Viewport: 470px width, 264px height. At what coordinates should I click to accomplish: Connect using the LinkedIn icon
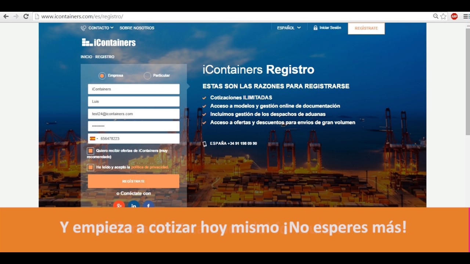pos(134,204)
